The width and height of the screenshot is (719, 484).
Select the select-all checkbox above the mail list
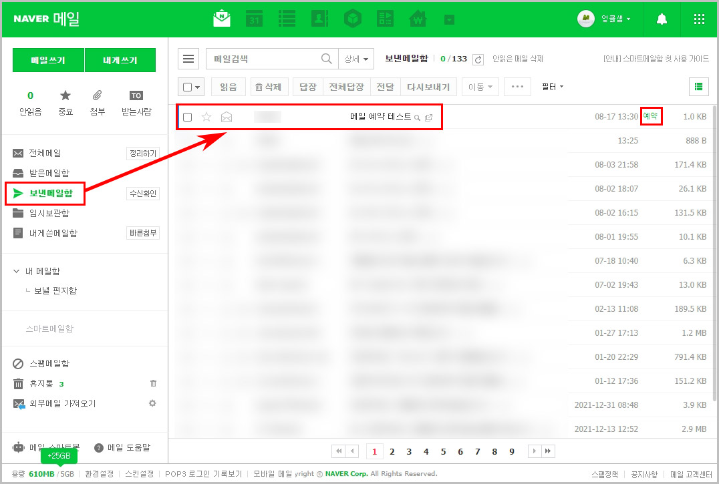coord(188,87)
